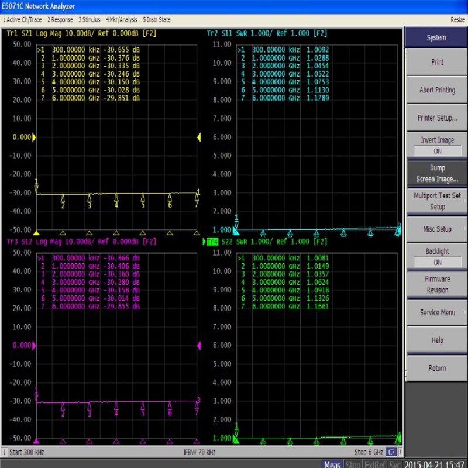Select marker 3 on the yellow Tr1 trace
Viewport: 468px width, 468px height.
[90, 201]
